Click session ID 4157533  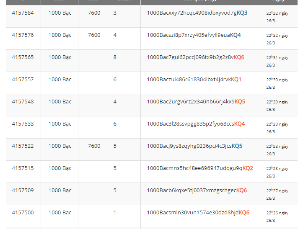(x=23, y=124)
